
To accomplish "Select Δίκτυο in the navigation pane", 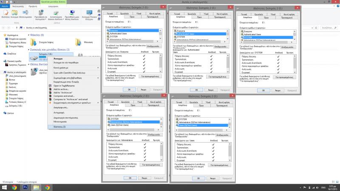I will [11, 113].
